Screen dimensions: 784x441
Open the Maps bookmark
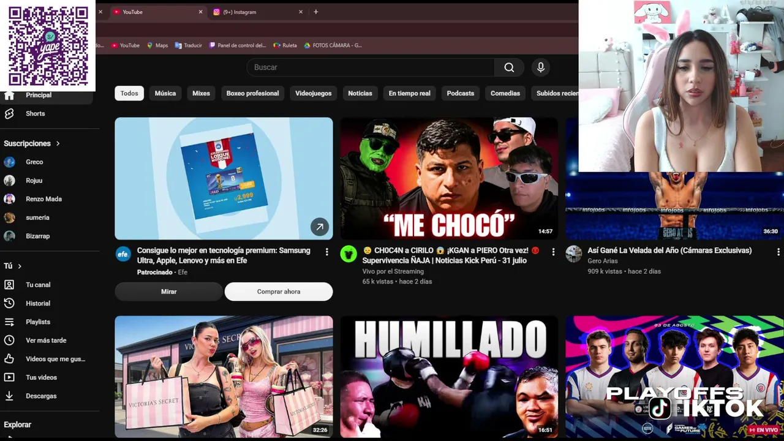click(x=157, y=45)
